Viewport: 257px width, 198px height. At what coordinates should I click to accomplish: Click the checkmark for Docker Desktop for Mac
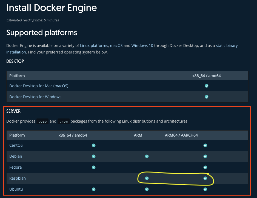[207, 86]
